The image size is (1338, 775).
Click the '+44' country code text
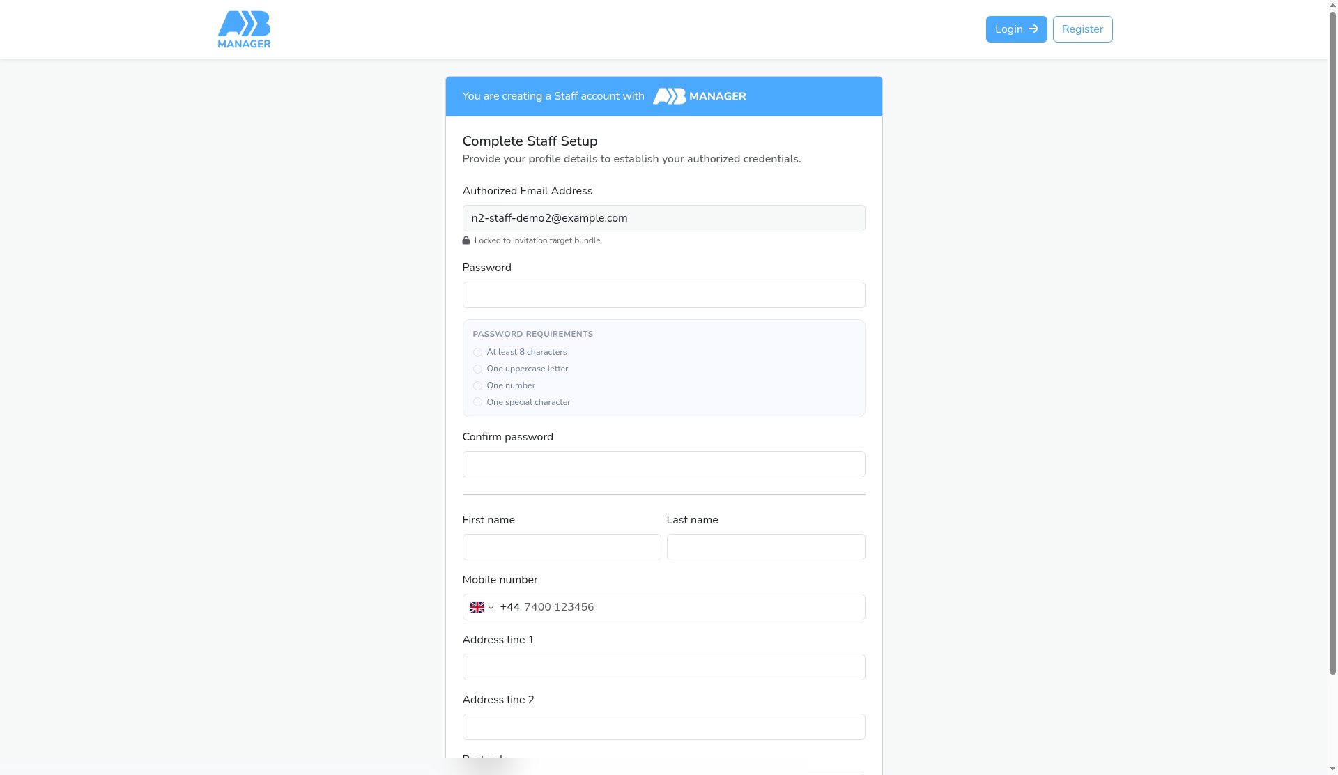click(510, 607)
